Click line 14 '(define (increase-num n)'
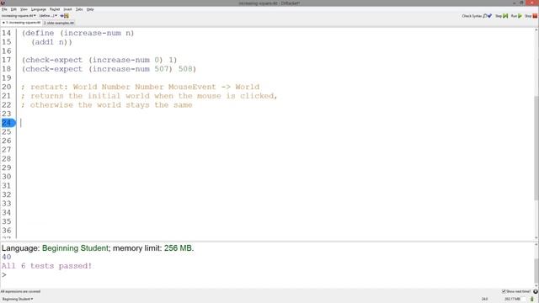This screenshot has width=539, height=303. coord(78,33)
